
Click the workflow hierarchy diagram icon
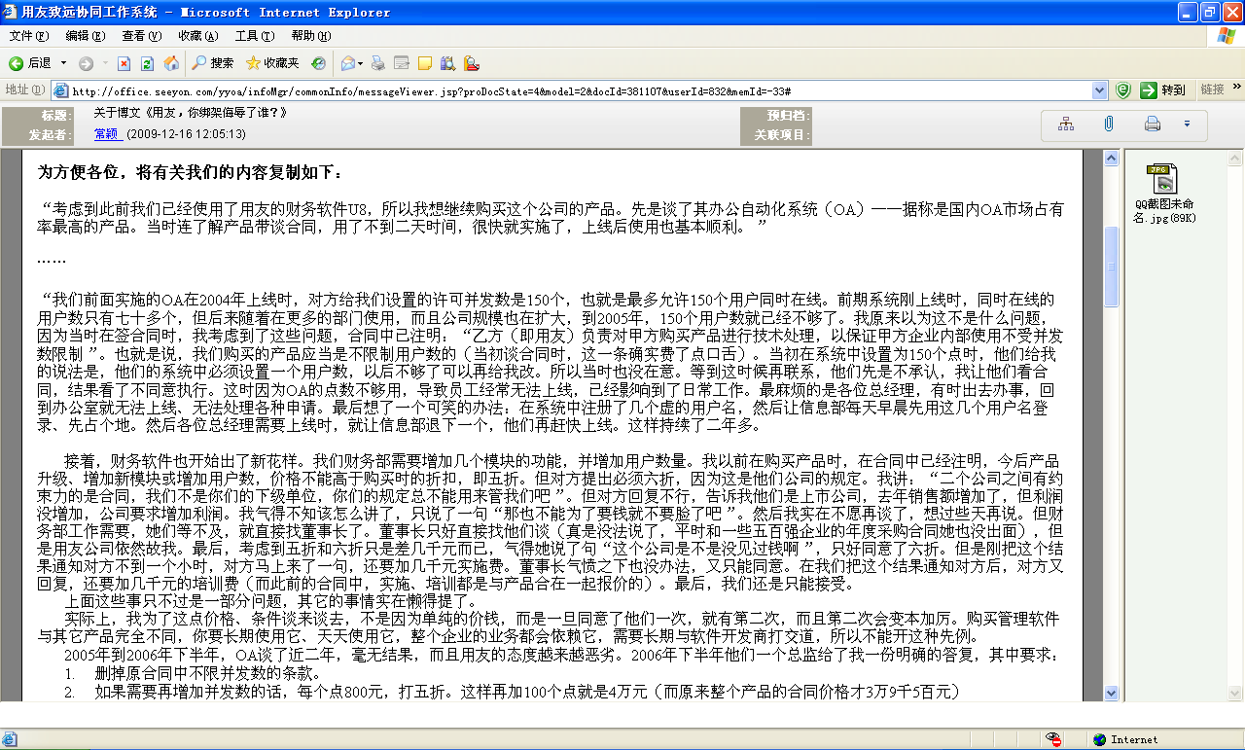(1066, 124)
